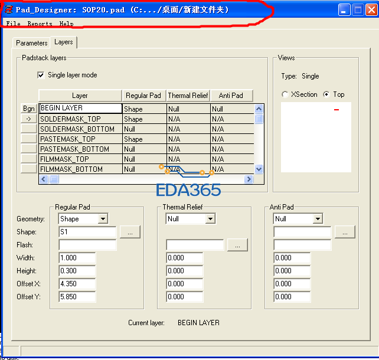The height and width of the screenshot is (360, 379).
Task: Click the Pad Designer title bar icon
Action: [x=9, y=9]
